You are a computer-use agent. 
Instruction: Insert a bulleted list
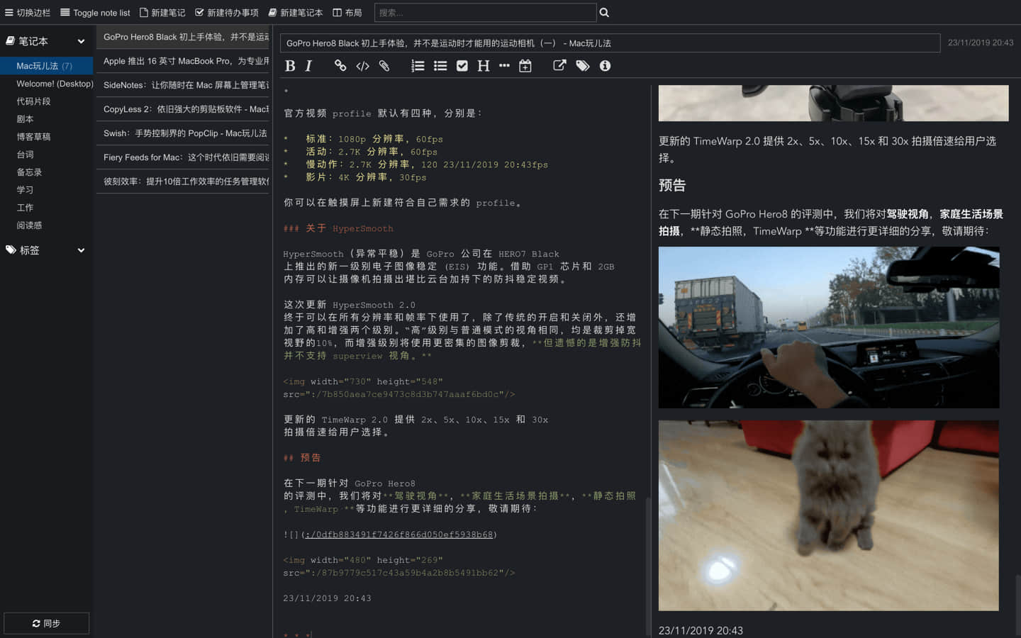(440, 66)
